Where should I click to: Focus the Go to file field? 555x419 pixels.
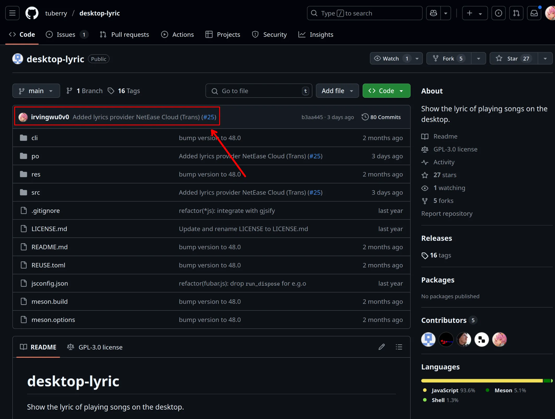[259, 91]
